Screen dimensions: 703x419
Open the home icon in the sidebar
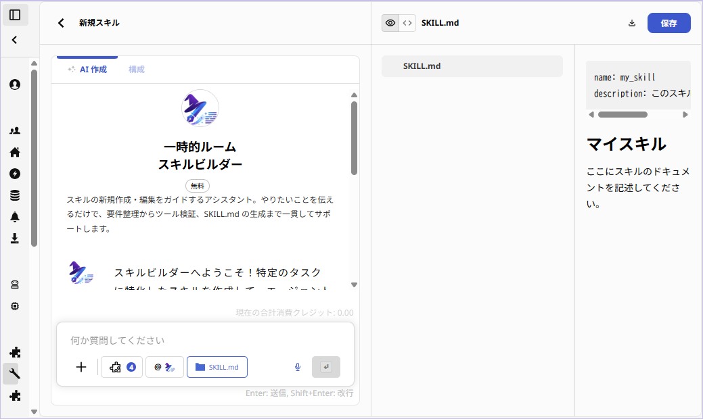pos(14,152)
